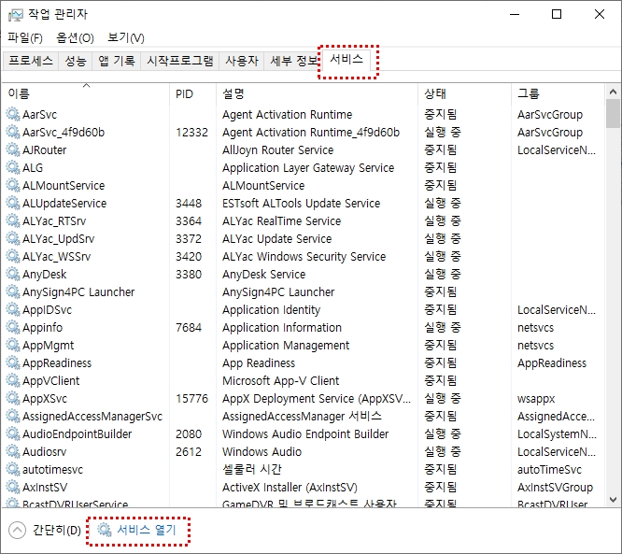Click the AxInstSV gear icon
The height and width of the screenshot is (554, 622).
point(13,488)
